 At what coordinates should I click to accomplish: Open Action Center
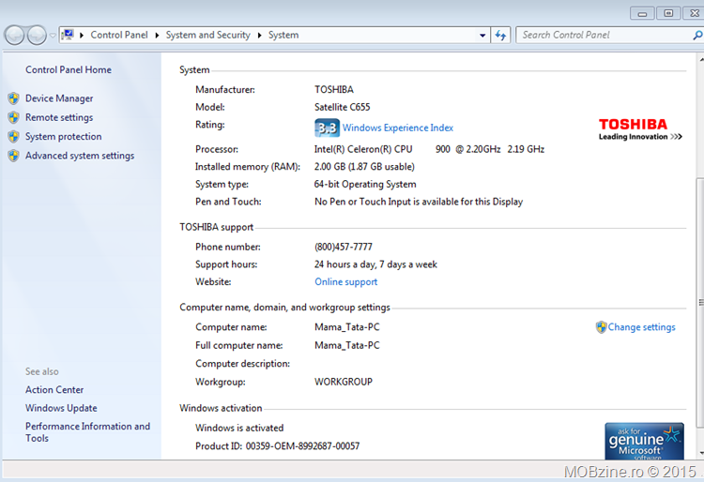[x=54, y=390]
